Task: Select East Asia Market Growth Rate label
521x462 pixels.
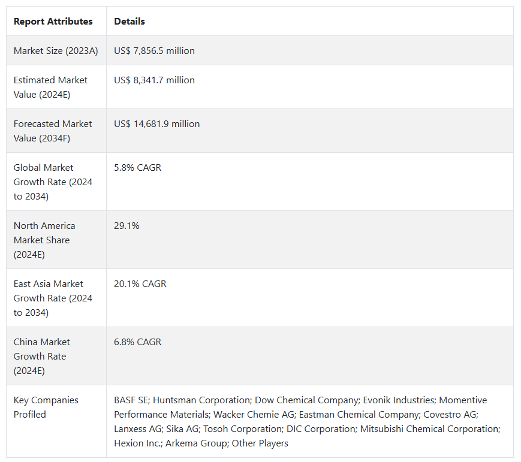Action: click(x=53, y=298)
